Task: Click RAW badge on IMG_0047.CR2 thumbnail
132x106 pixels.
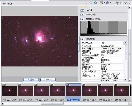Action: (84, 85)
